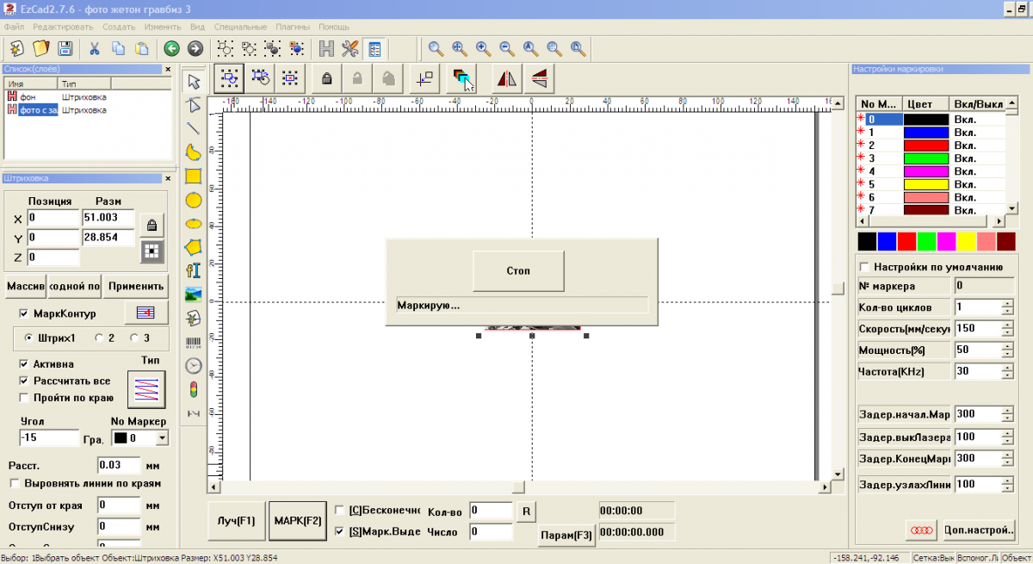1033x564 pixels.
Task: Choose the barcode tool
Action: coord(194,342)
